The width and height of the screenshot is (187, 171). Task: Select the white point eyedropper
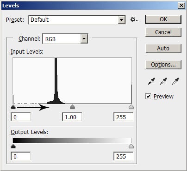(175, 81)
